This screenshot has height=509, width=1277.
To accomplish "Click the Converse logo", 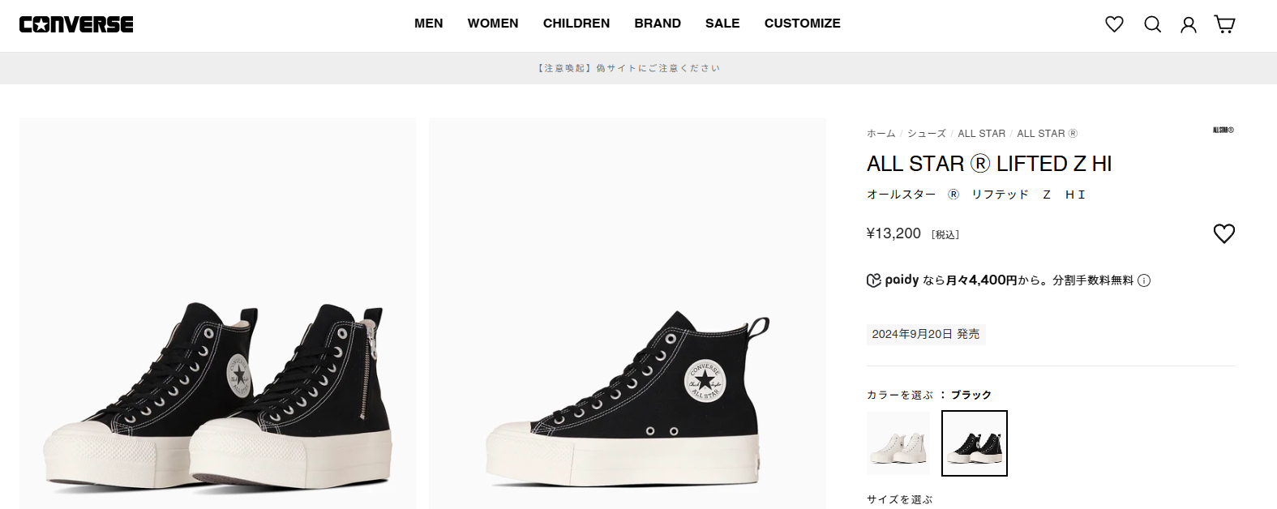I will coord(76,24).
